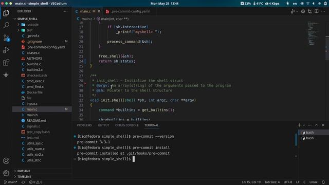Open Explorer views and more actions menu
Viewport: 329px width, 185px height.
click(x=66, y=11)
